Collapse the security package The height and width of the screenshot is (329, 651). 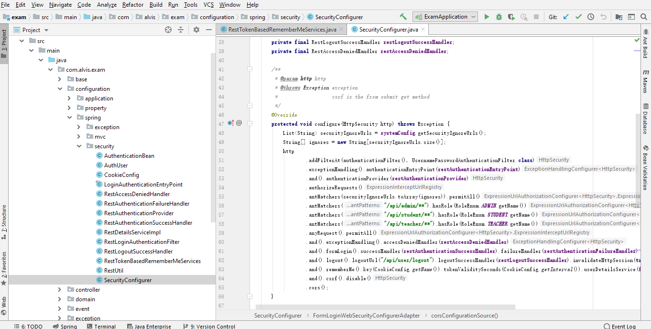(79, 146)
